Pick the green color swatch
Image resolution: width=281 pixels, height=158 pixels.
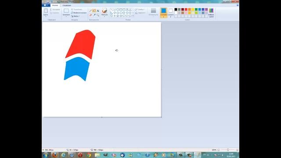tap(196, 10)
